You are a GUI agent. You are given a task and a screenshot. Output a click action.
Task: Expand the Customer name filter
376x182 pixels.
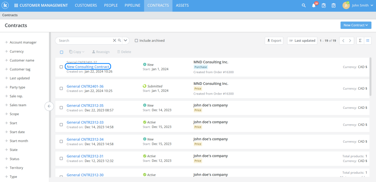pos(22,60)
